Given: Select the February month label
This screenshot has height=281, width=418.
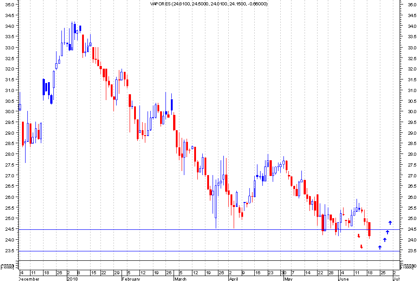Looking at the screenshot, I should tap(131, 279).
